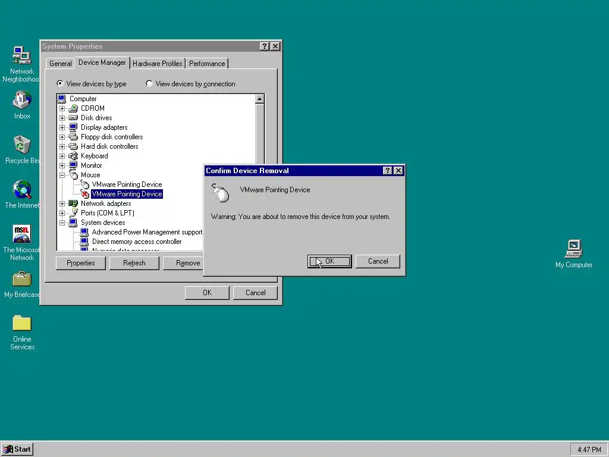Select the System devices category icon

click(x=73, y=223)
